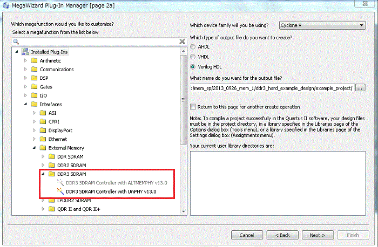Click the search magnifier icon
Viewport: 378px width, 247px height.
coord(16,42)
